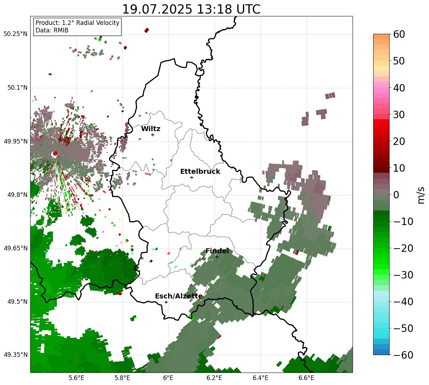Select the Ettelbruck city label

[x=200, y=171]
